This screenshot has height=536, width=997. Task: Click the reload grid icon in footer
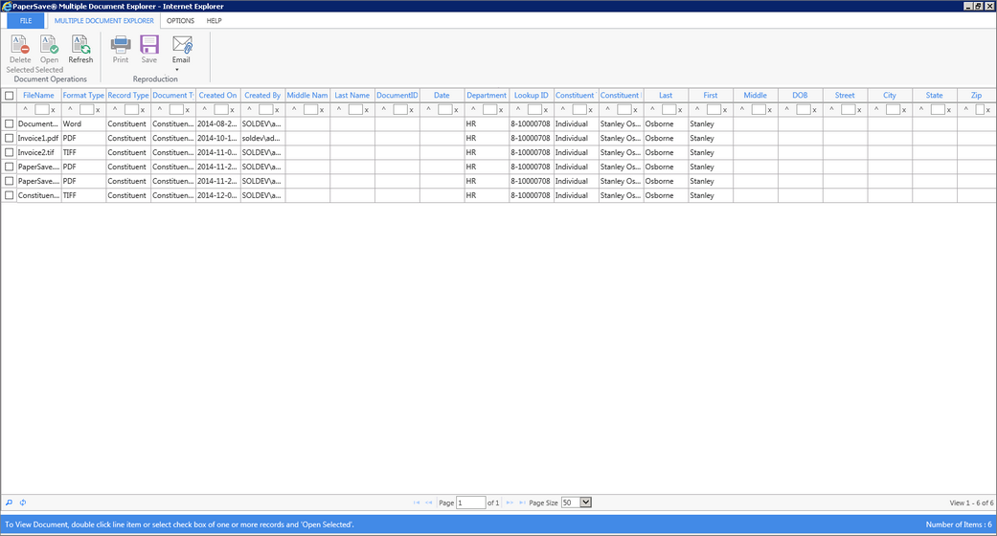tap(23, 502)
